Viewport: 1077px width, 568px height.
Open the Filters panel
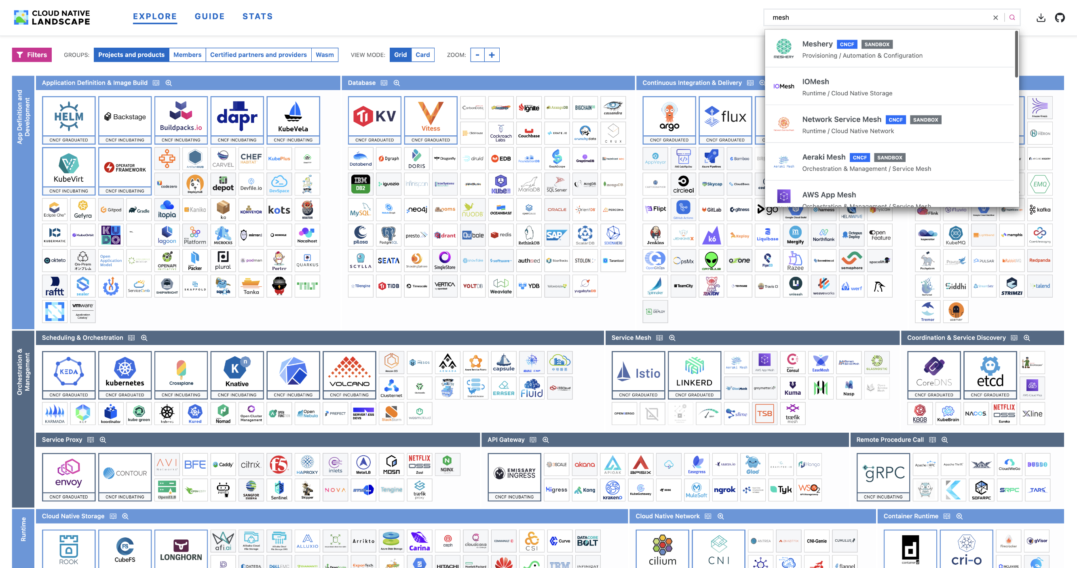click(32, 55)
